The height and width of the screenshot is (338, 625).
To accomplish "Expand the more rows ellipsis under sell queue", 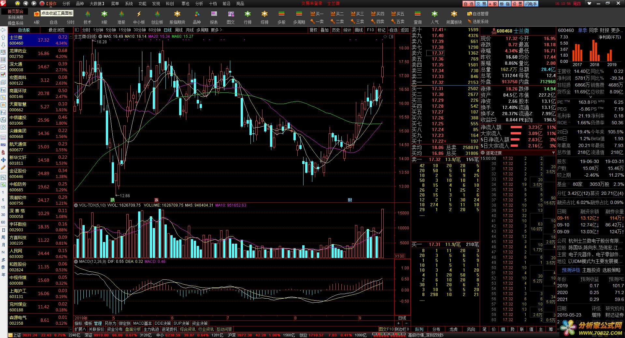I will 422,215.
